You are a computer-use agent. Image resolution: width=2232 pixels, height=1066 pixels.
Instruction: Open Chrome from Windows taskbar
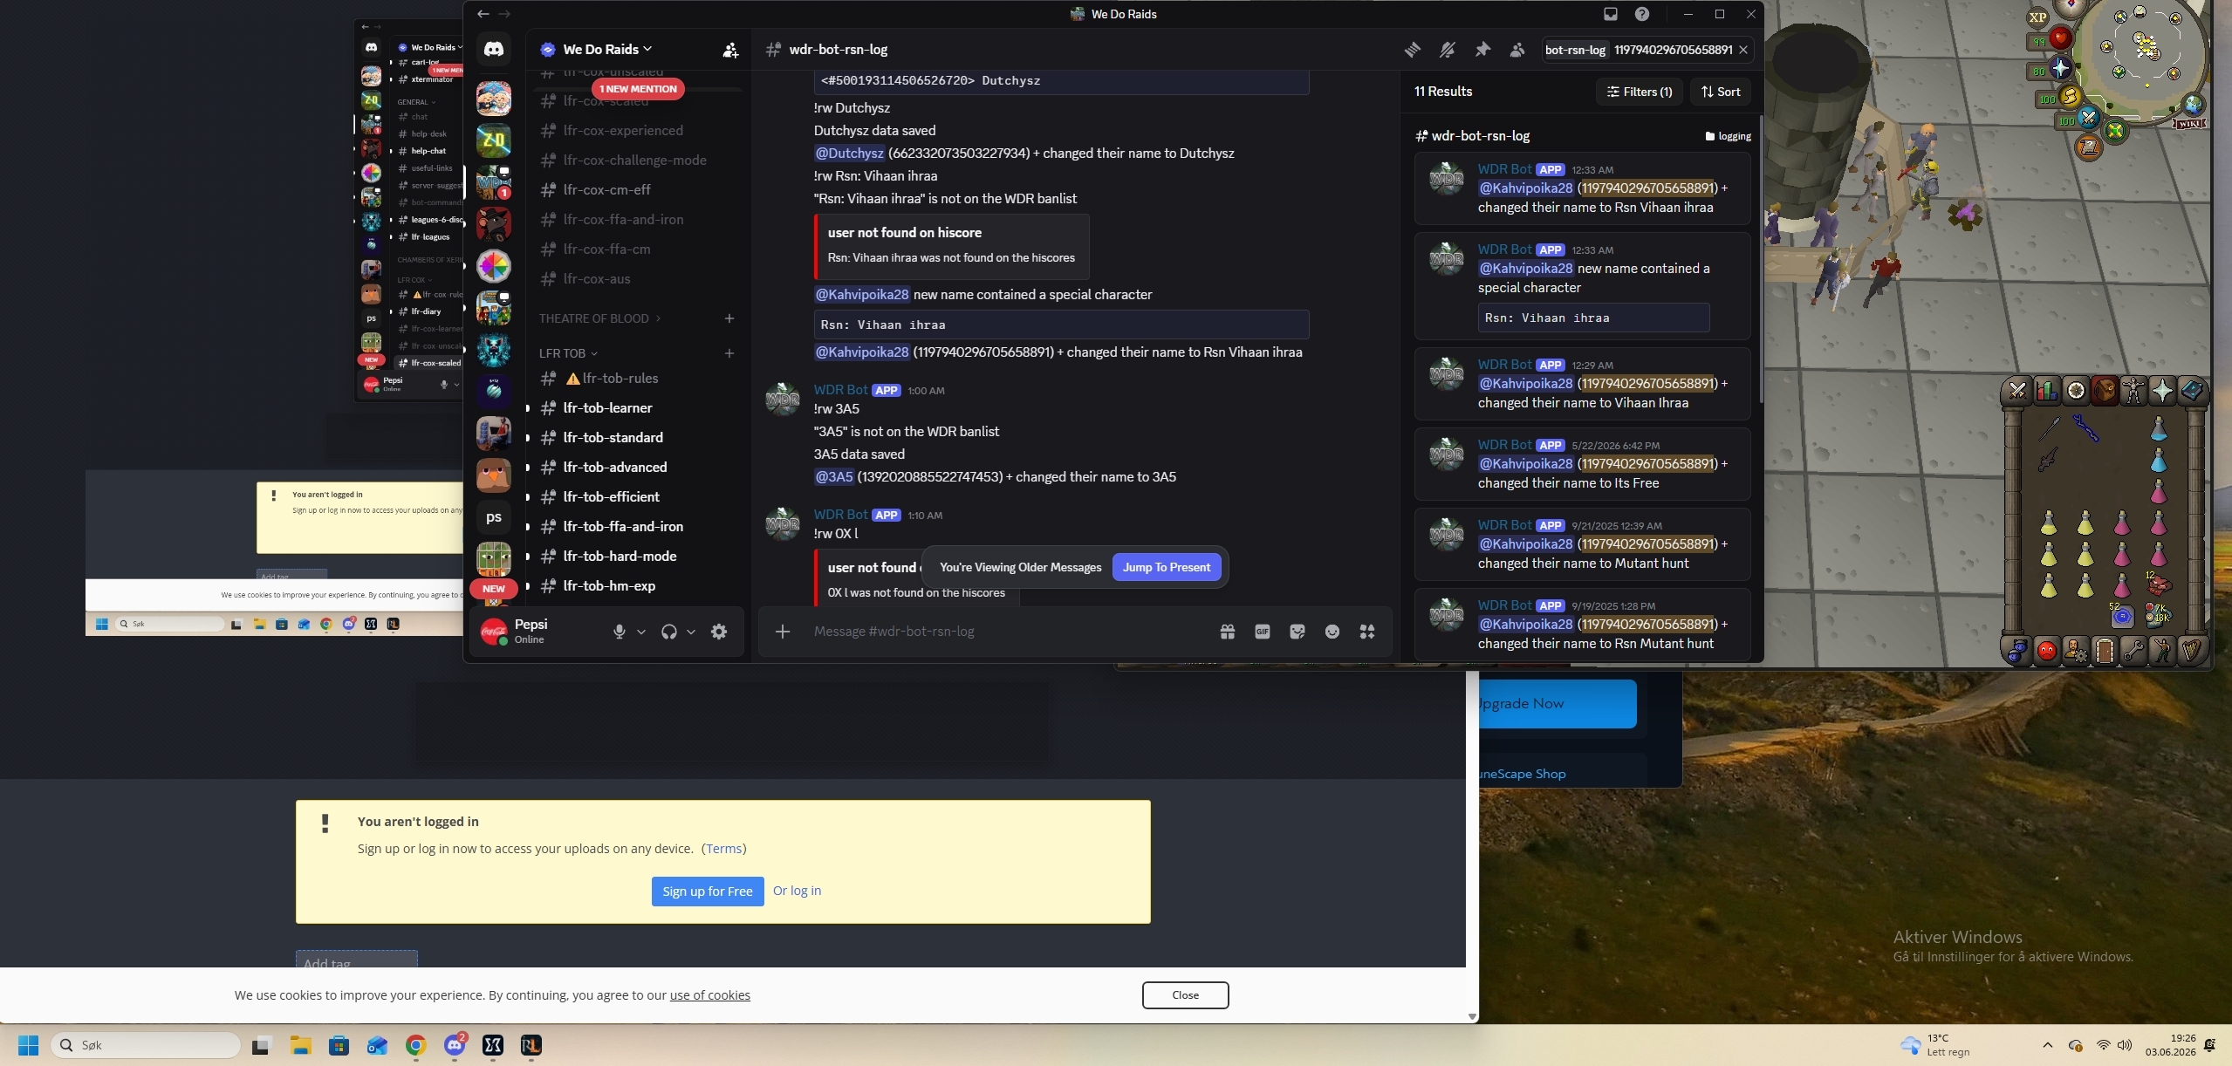[x=416, y=1045]
